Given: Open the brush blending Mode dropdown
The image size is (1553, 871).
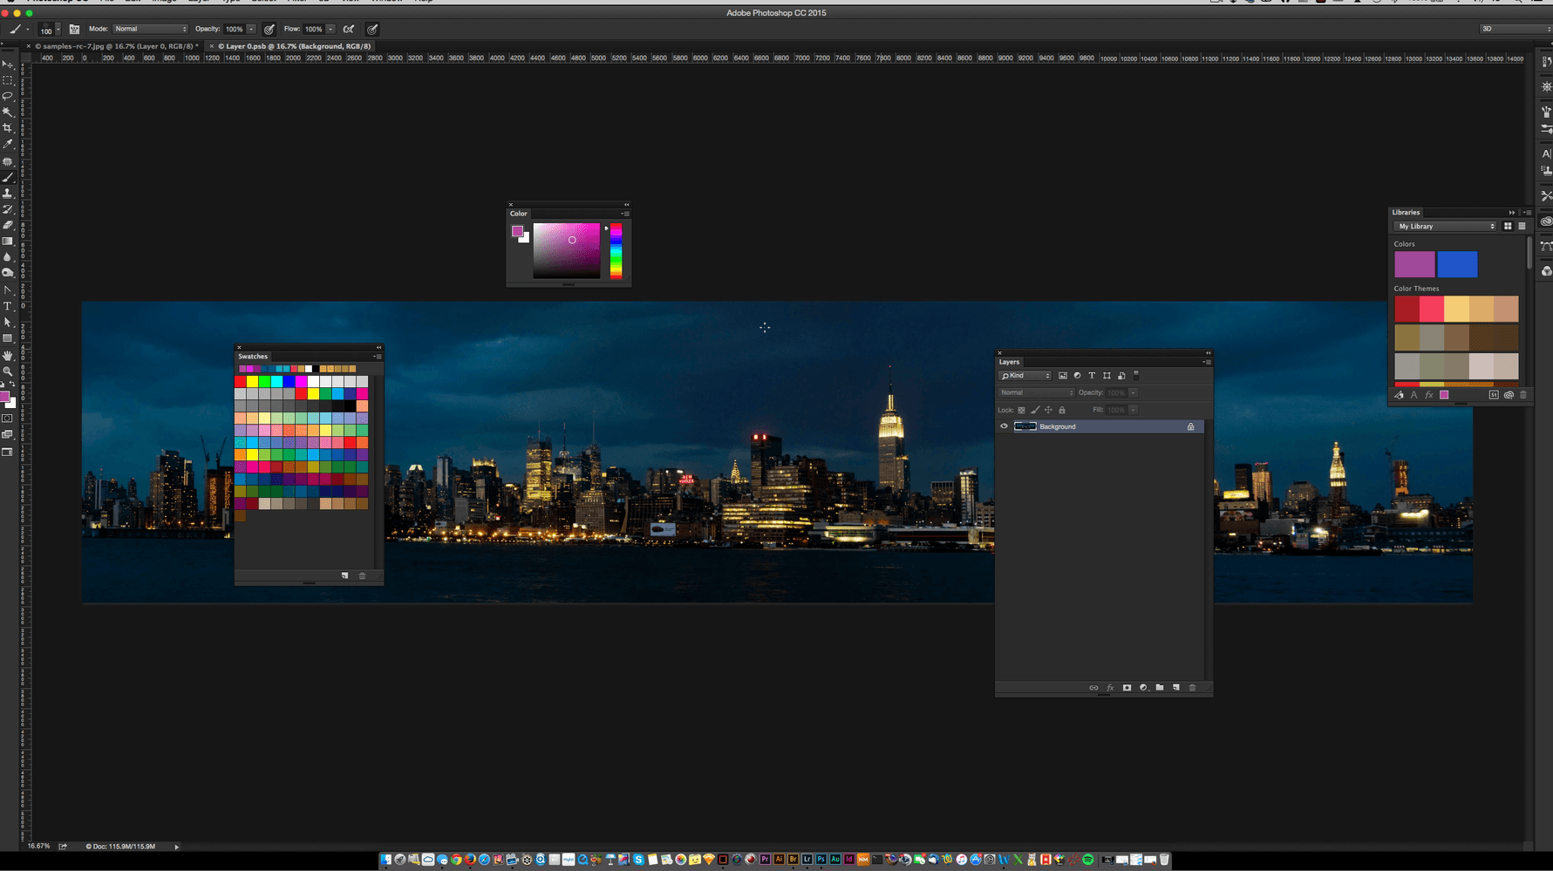Looking at the screenshot, I should coord(150,28).
